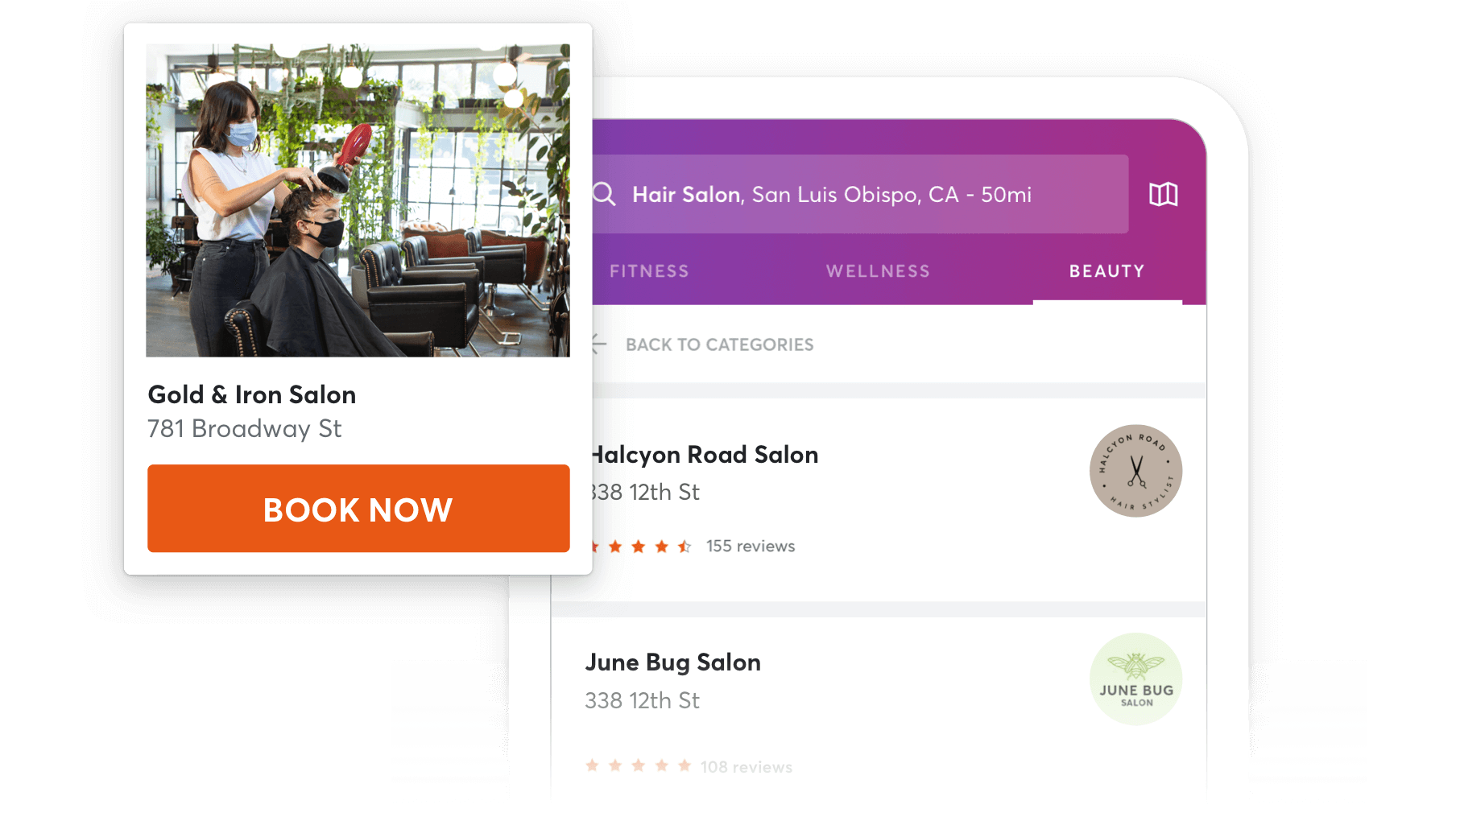Switch to the Wellness tab
Viewport: 1460px width, 821px height.
878,271
